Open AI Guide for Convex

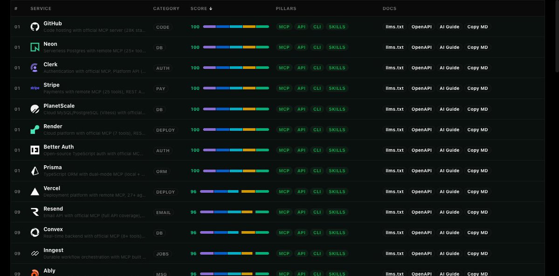pyautogui.click(x=449, y=233)
